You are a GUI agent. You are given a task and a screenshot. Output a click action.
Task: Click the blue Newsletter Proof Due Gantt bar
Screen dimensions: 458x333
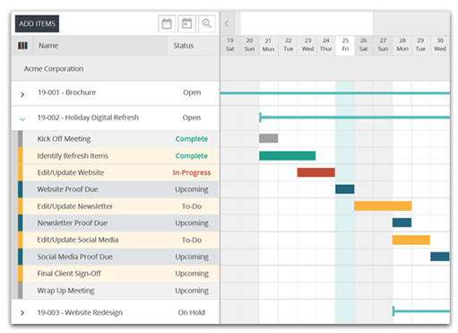pos(402,223)
